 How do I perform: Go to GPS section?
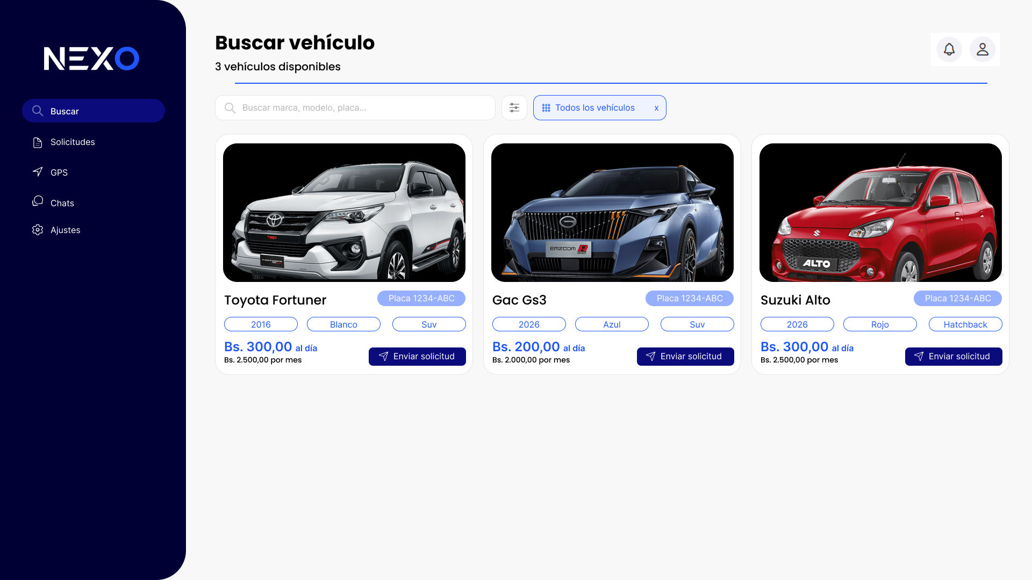[x=59, y=172]
